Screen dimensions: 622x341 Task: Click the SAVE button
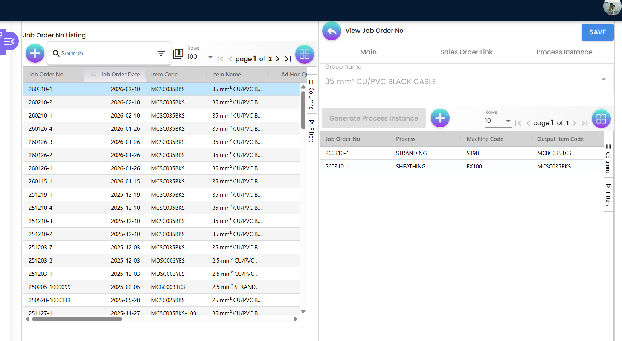597,32
